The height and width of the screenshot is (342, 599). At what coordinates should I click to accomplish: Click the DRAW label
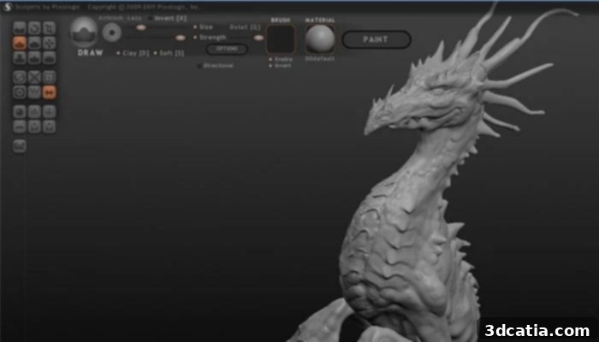pos(91,53)
